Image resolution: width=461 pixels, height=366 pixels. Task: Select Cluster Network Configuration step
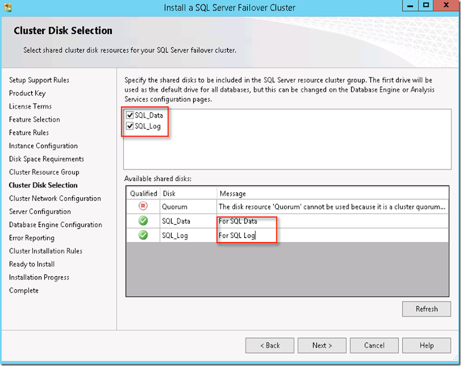(55, 198)
